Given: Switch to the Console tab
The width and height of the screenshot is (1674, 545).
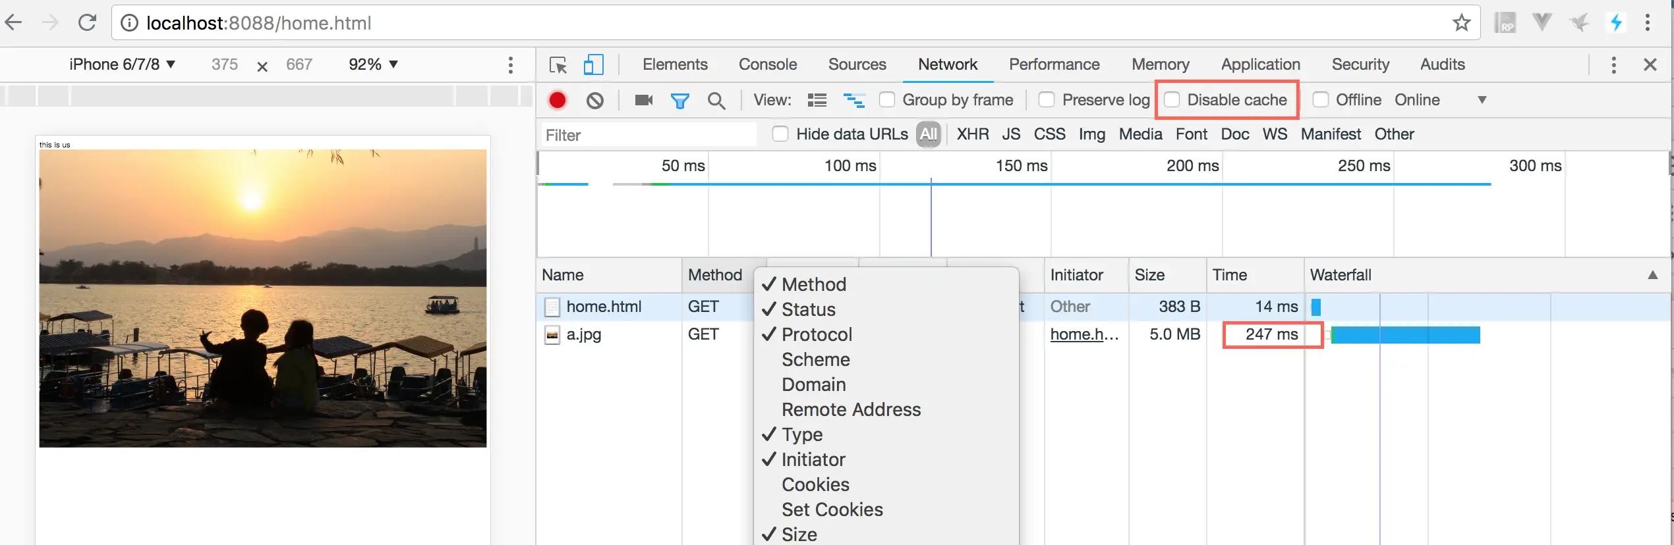Looking at the screenshot, I should [x=768, y=65].
